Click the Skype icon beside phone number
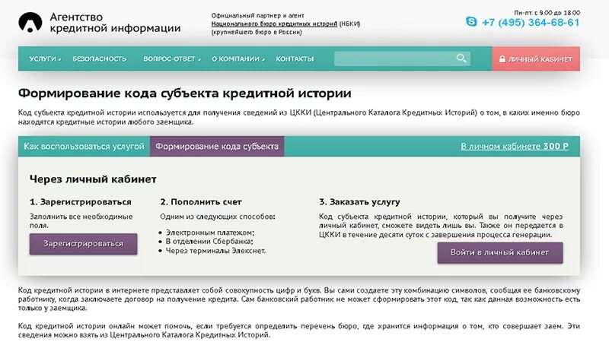The width and height of the screenshot is (609, 342). point(471,22)
